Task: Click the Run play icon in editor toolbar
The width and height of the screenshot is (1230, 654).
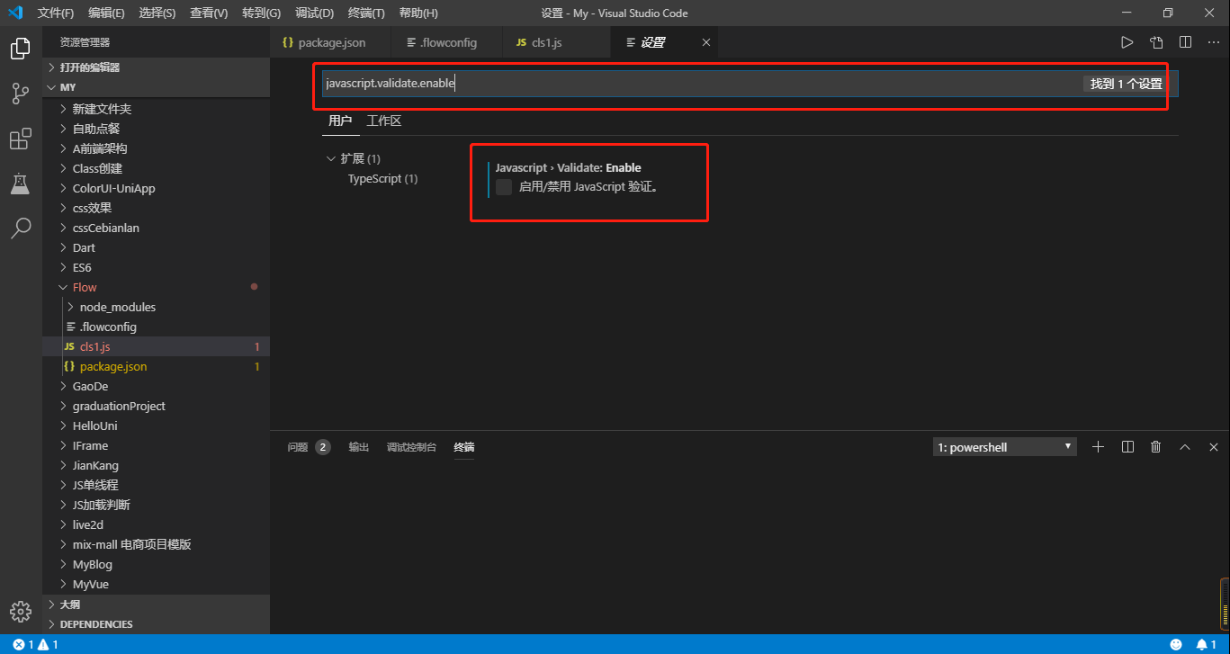Action: pyautogui.click(x=1127, y=42)
